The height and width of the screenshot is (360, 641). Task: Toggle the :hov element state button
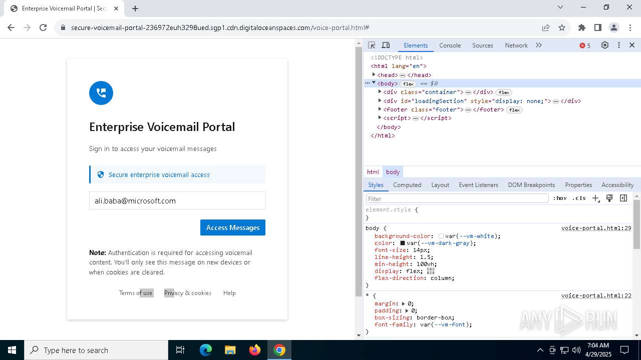(560, 198)
